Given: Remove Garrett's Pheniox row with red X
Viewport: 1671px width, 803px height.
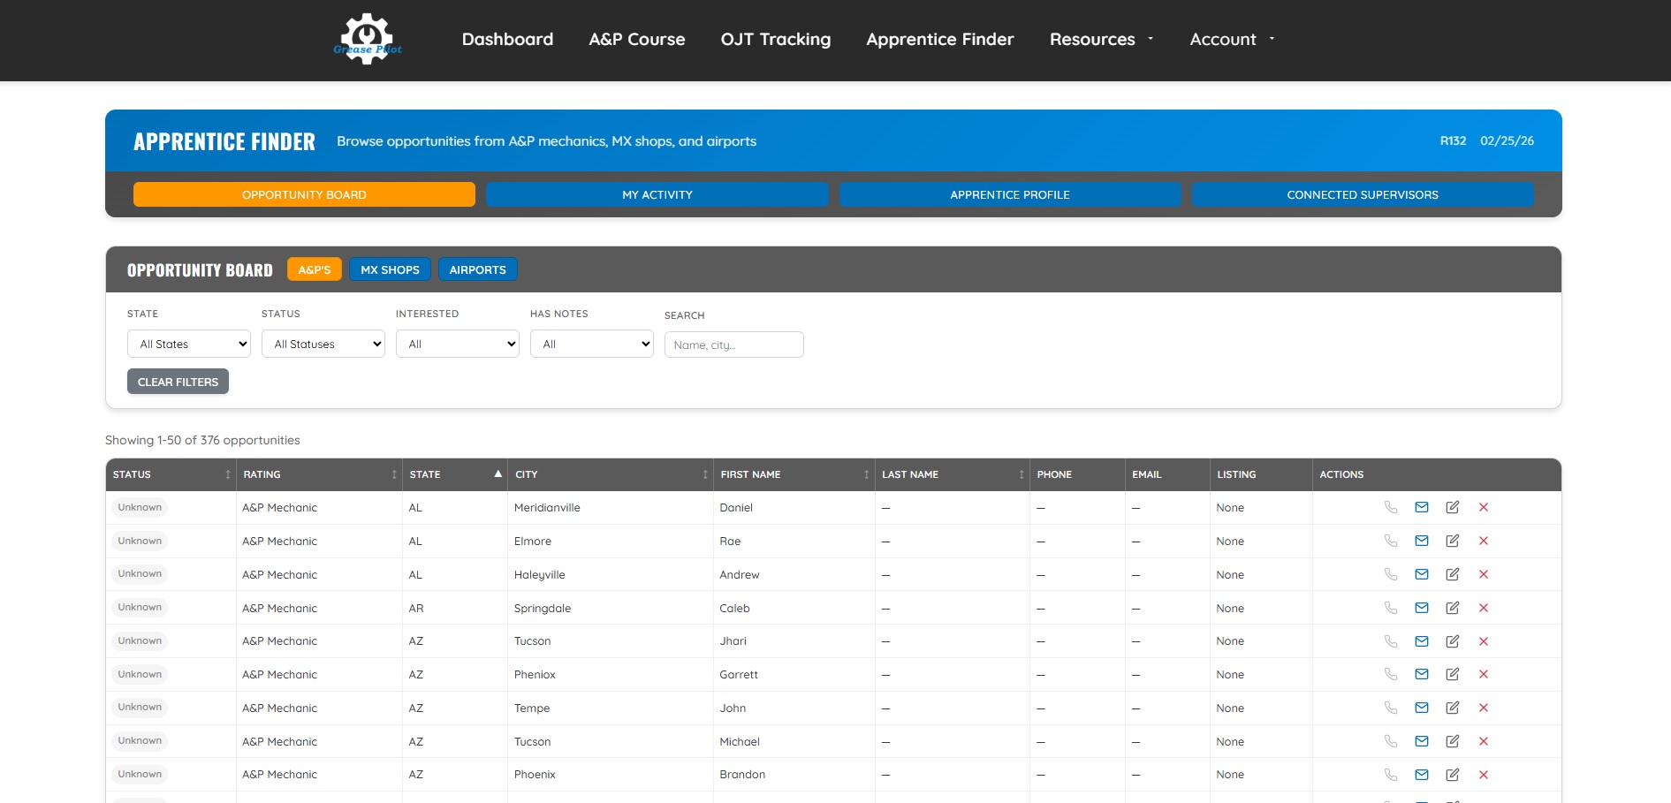Looking at the screenshot, I should 1484,674.
